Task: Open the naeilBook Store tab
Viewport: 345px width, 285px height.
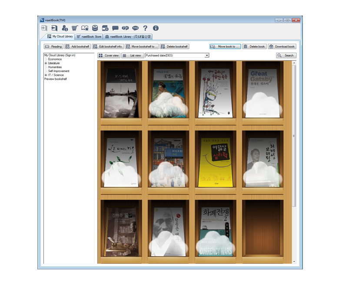Action: (x=89, y=37)
